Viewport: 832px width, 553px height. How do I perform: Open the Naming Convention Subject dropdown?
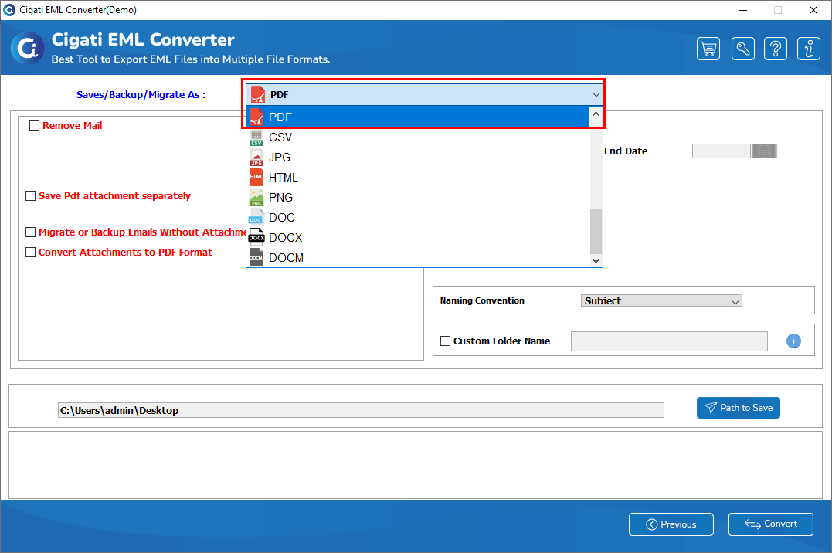click(661, 301)
